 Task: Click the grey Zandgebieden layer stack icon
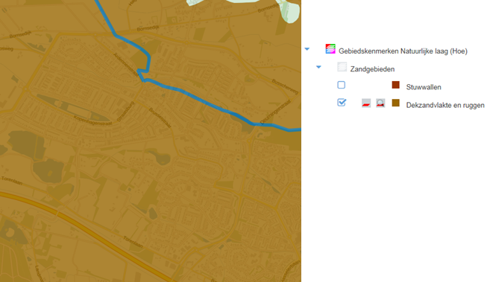342,67
